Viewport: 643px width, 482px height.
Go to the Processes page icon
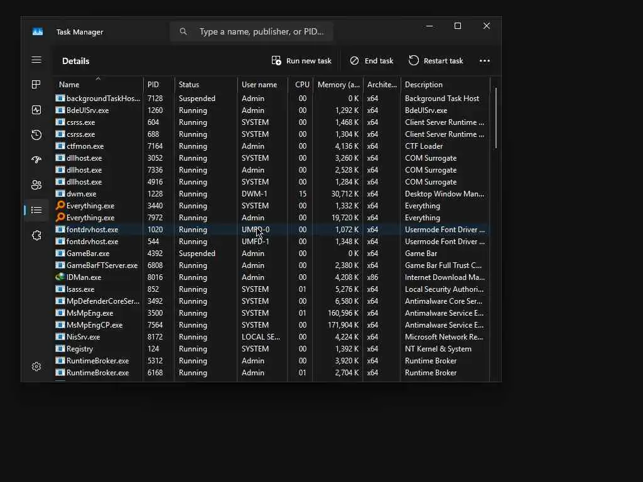[x=36, y=85]
